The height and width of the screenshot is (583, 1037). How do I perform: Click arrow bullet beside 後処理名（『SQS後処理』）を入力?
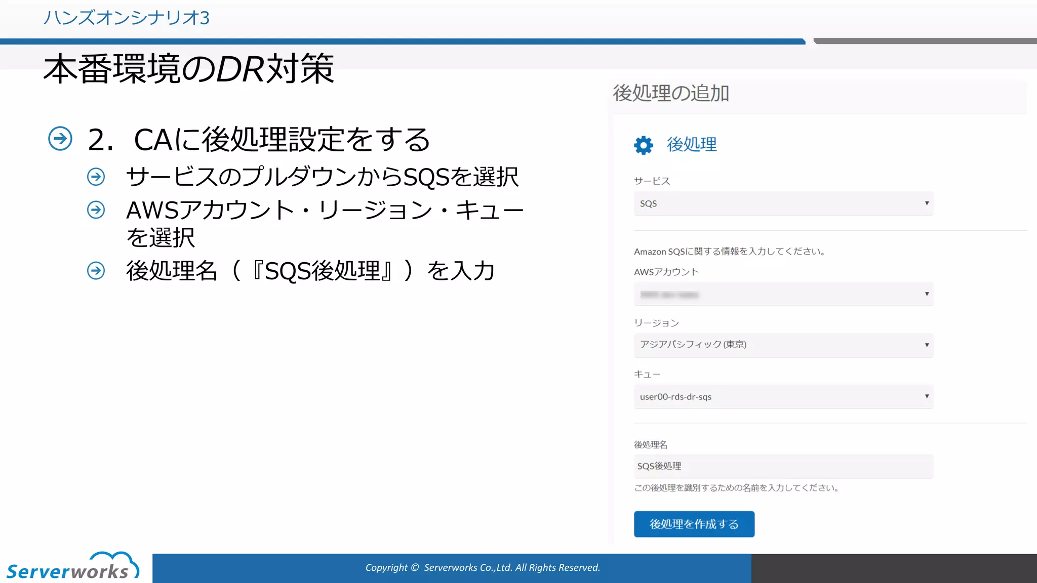pyautogui.click(x=96, y=270)
